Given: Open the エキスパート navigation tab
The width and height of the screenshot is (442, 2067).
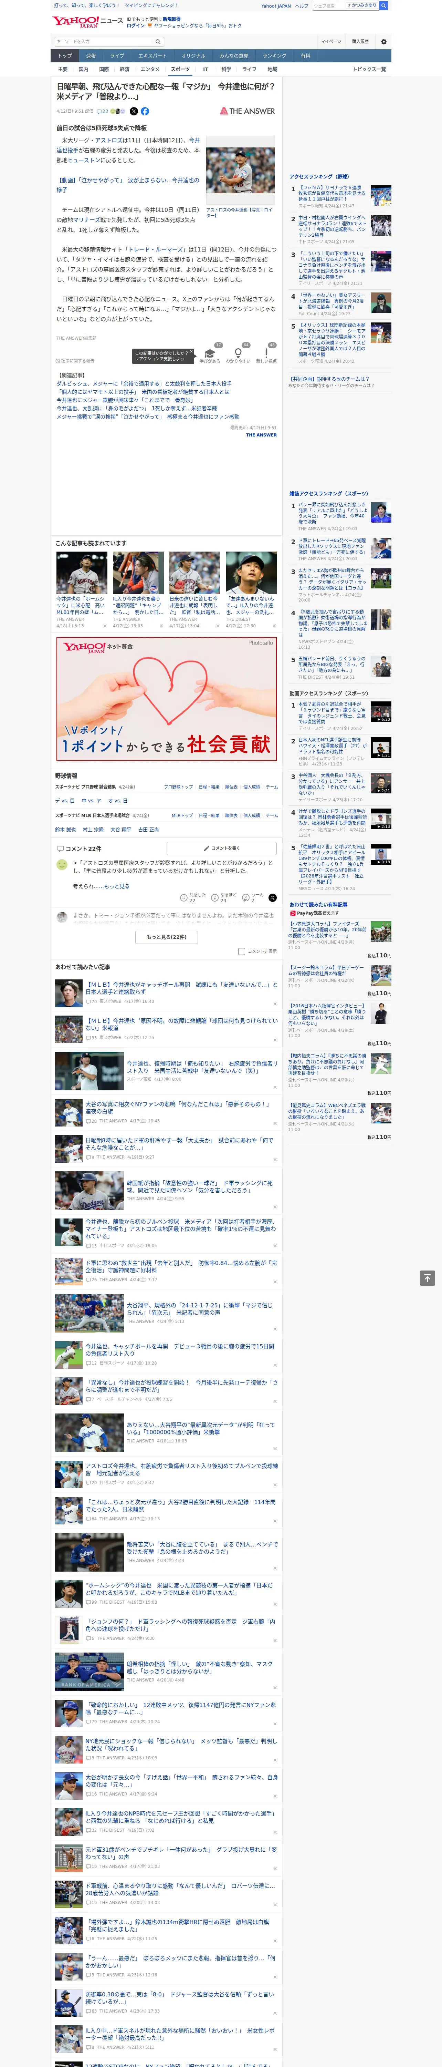Looking at the screenshot, I should pos(152,56).
